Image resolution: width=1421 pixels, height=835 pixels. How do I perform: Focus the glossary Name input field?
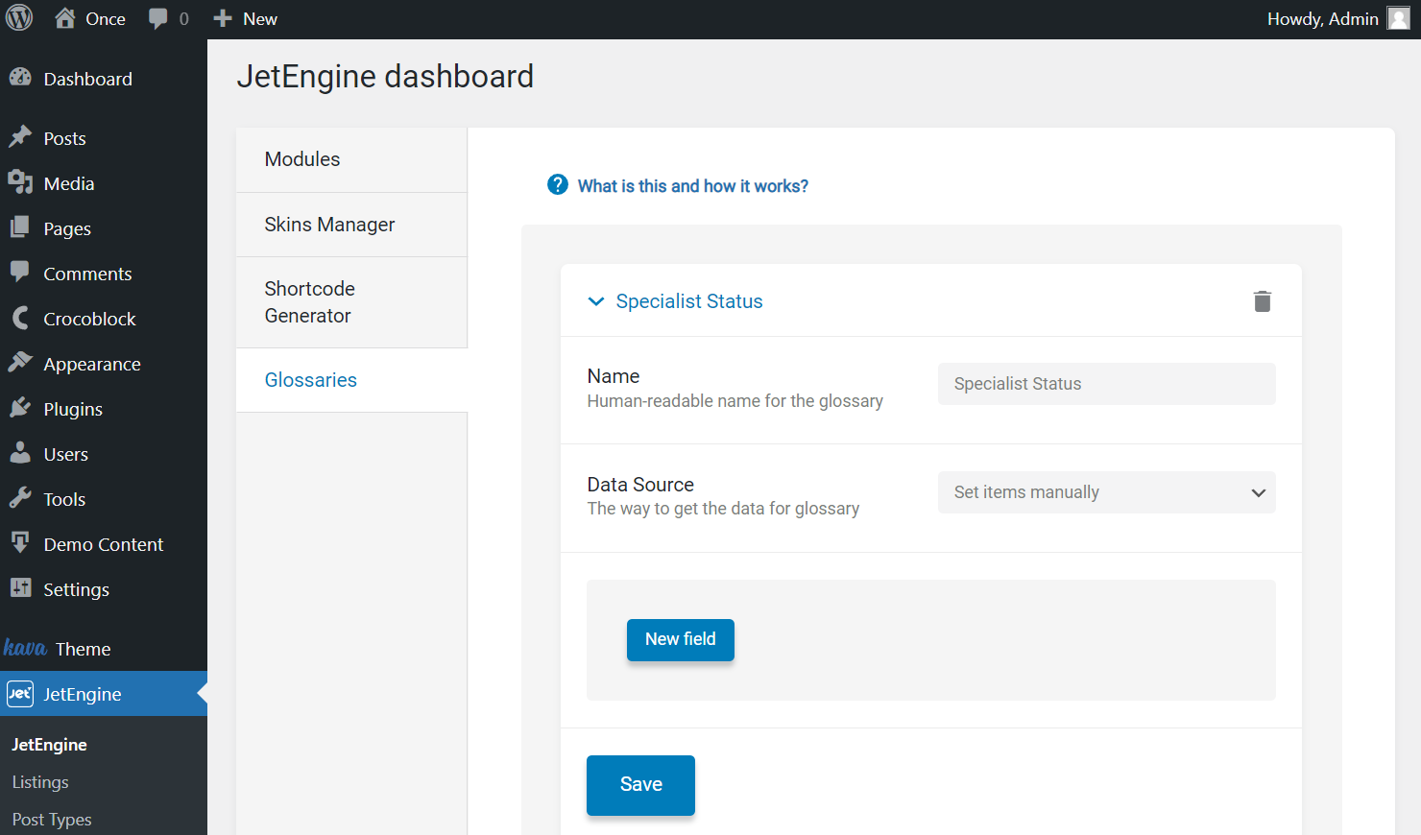1107,384
